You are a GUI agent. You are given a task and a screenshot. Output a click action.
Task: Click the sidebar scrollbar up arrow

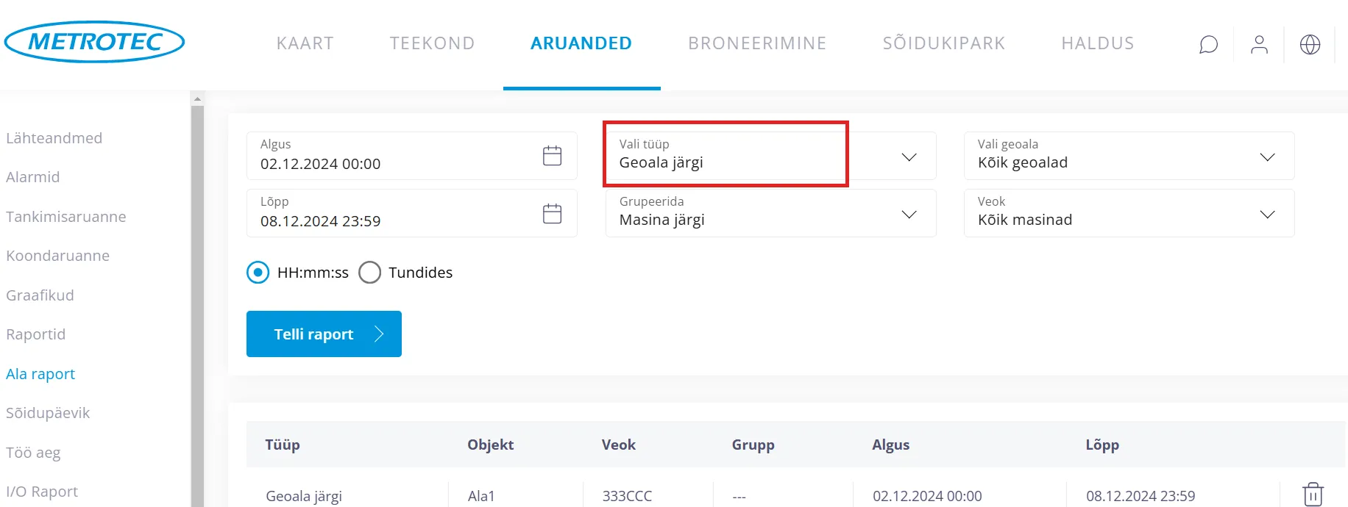click(x=196, y=98)
